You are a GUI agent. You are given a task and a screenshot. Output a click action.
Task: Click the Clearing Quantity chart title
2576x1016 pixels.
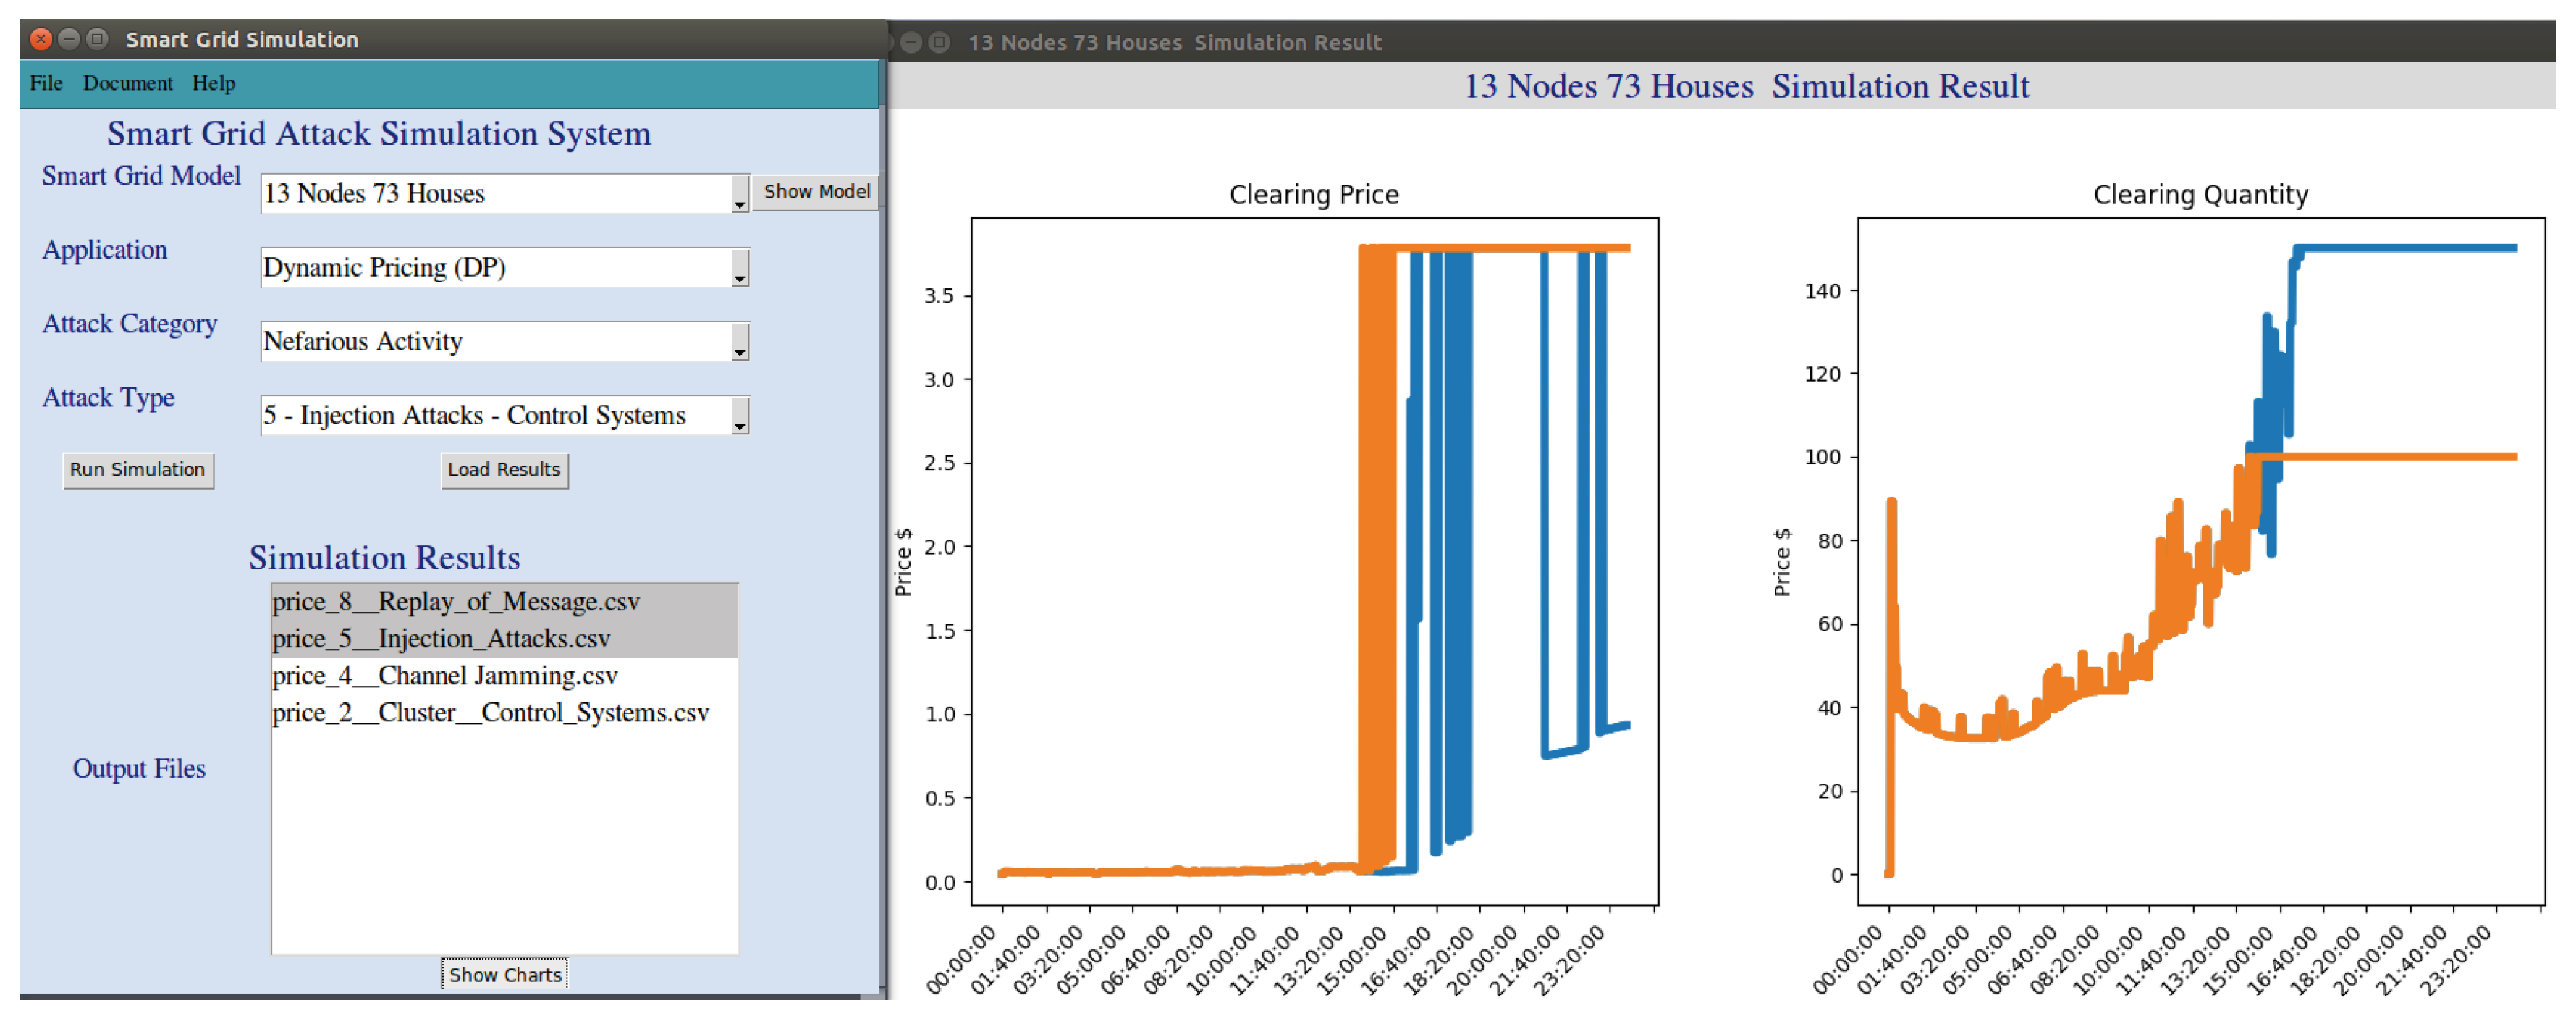pos(2201,194)
